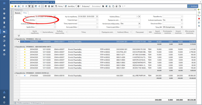Click the truck icon in left sidebar
This screenshot has height=105, width=202.
point(4,32)
